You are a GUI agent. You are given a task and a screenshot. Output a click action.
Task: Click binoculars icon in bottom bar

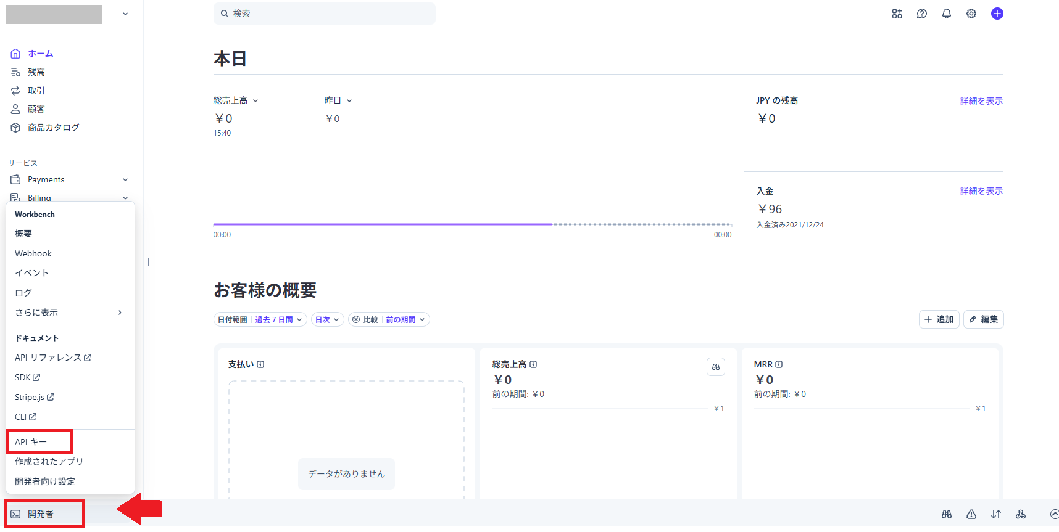946,514
